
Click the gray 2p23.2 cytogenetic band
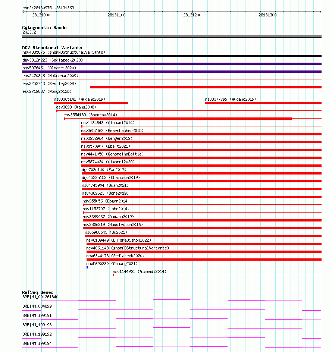pos(172,36)
